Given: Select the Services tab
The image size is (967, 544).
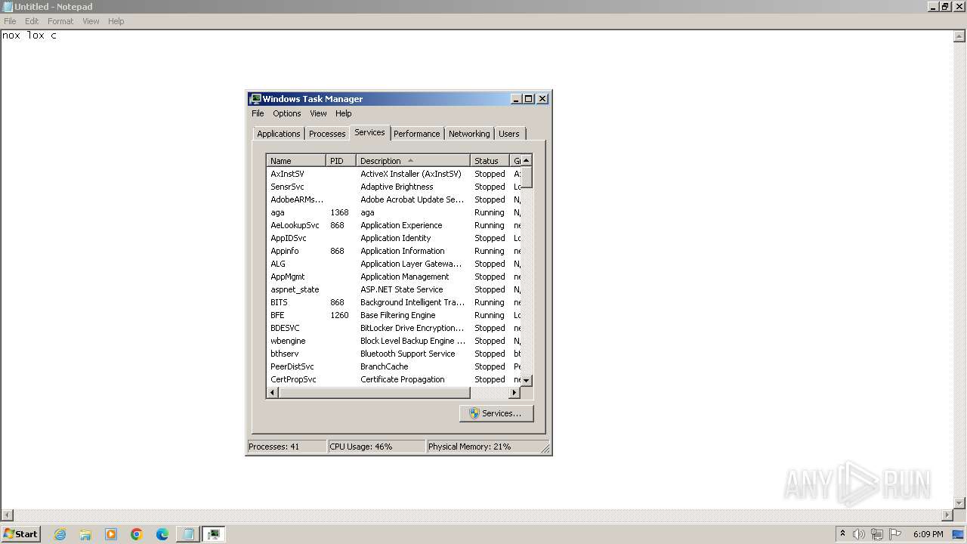Looking at the screenshot, I should (x=369, y=132).
